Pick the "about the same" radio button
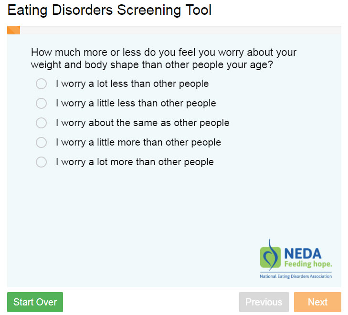Viewport: 348px width, 315px height. click(42, 123)
